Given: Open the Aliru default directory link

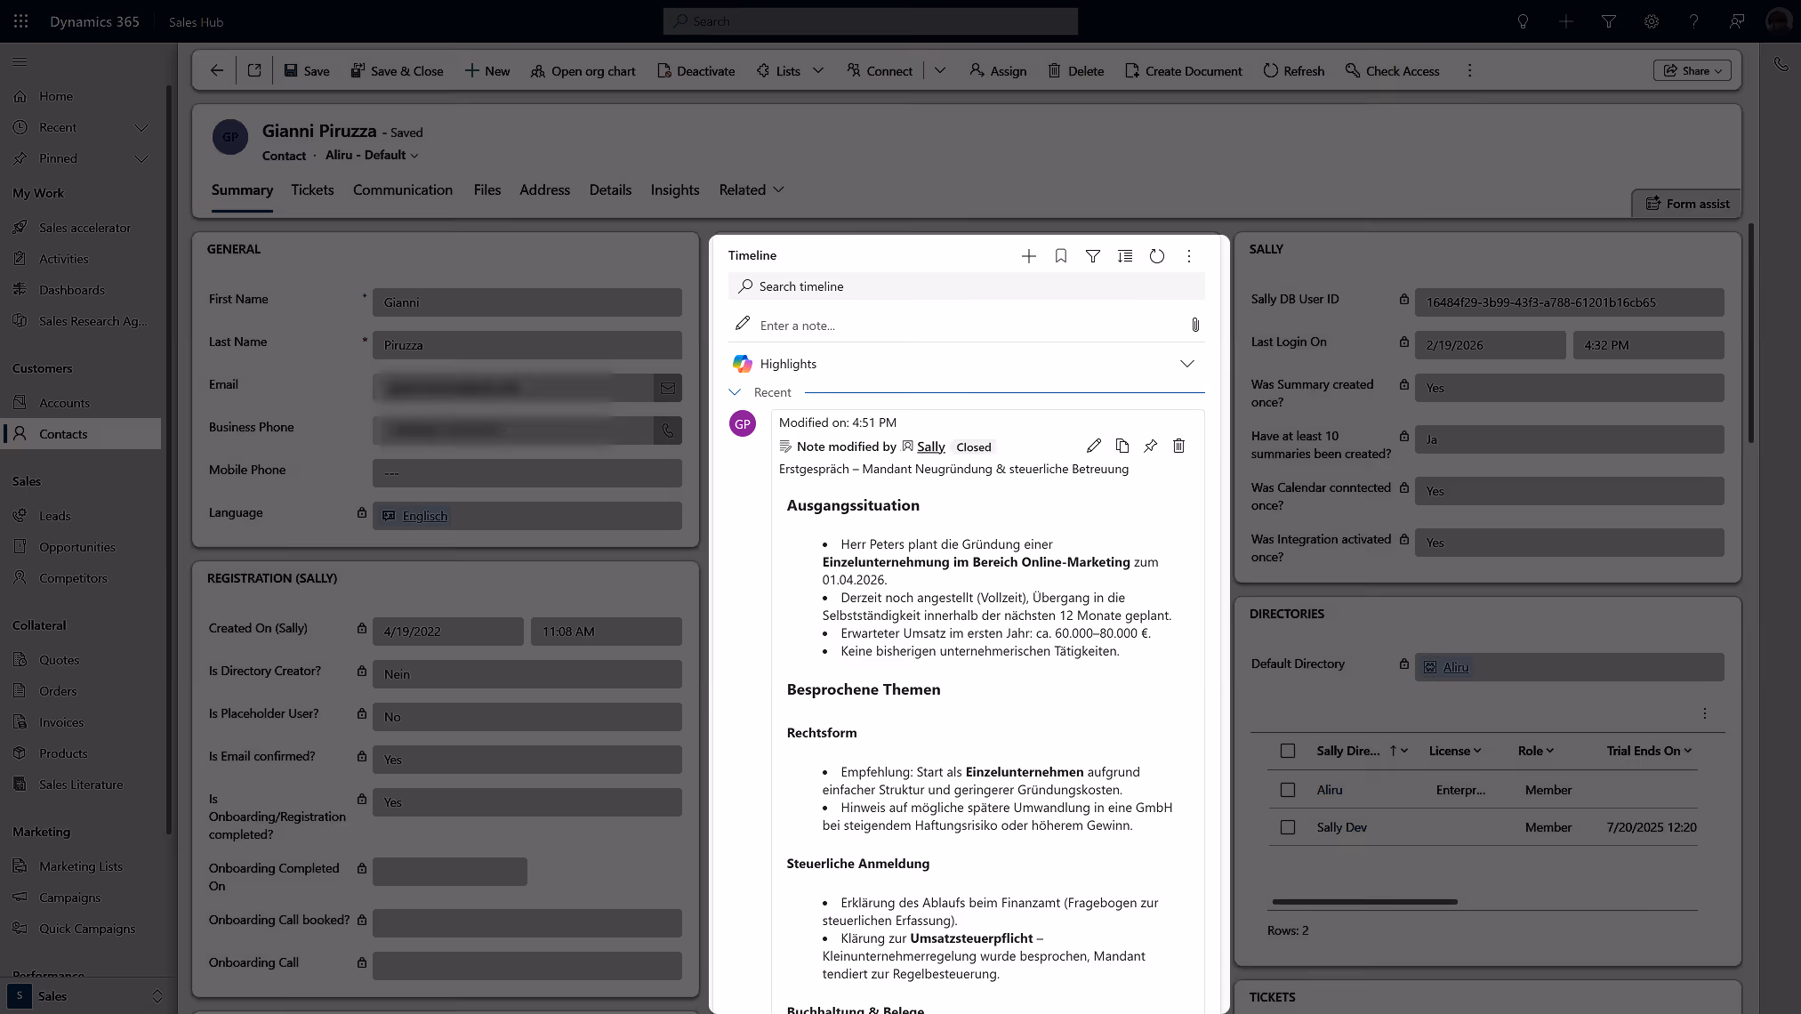Looking at the screenshot, I should pos(1455,667).
